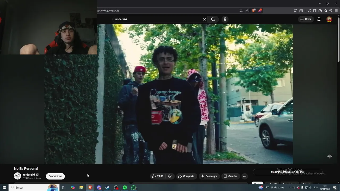Open Steam from the taskbar
The width and height of the screenshot is (340, 191).
[x=107, y=188]
